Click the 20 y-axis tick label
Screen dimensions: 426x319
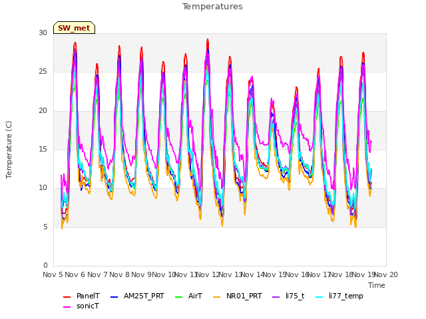(43, 111)
